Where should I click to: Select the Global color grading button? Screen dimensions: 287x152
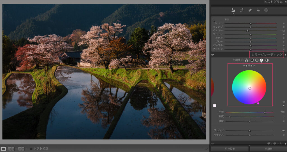(x=267, y=60)
